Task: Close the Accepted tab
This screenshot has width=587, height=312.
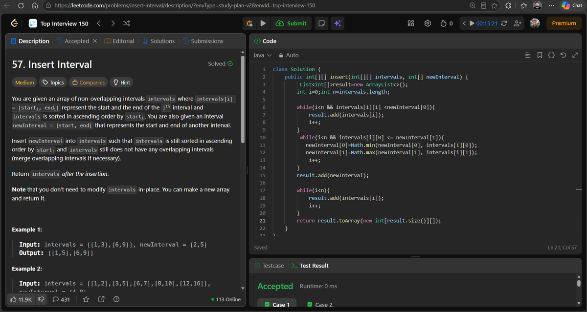Action: tap(94, 41)
